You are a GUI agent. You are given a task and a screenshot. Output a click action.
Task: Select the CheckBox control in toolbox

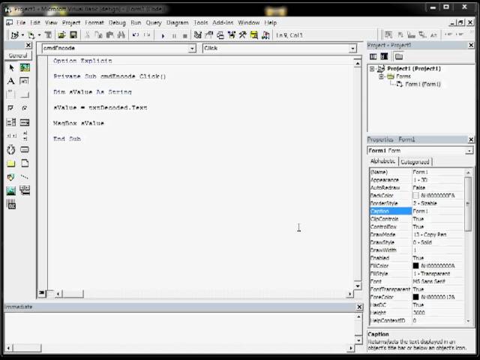click(11, 108)
